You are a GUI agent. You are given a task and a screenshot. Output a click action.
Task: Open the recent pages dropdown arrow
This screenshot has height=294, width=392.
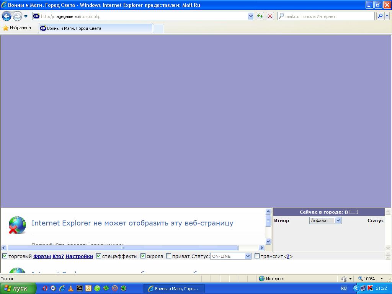[x=26, y=16]
